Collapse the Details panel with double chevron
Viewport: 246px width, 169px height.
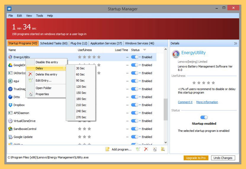tap(236, 43)
